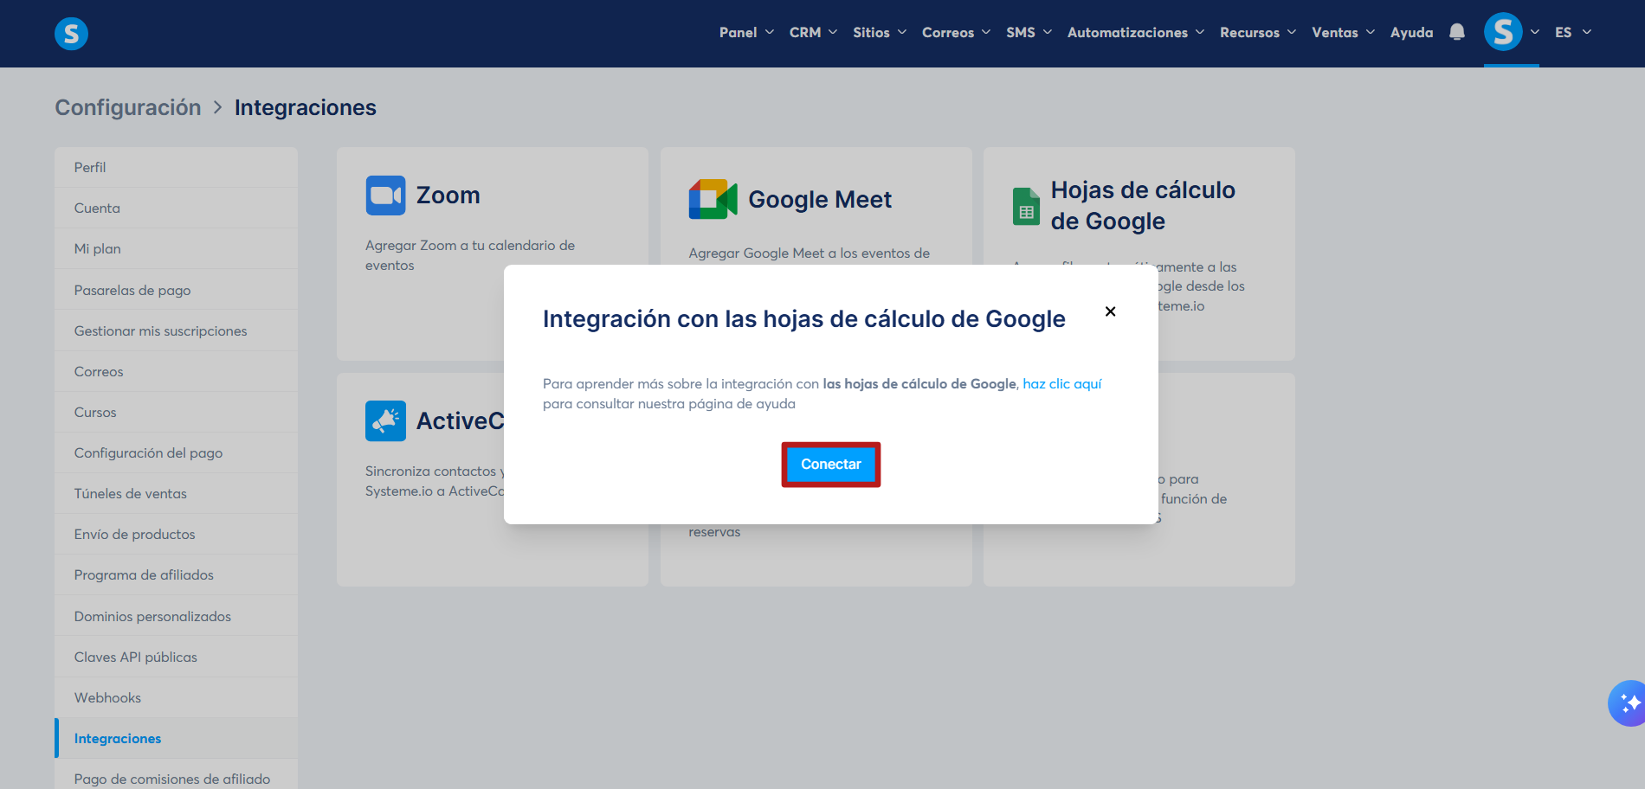The width and height of the screenshot is (1645, 789).
Task: Click the Zoom card description text
Action: [470, 255]
